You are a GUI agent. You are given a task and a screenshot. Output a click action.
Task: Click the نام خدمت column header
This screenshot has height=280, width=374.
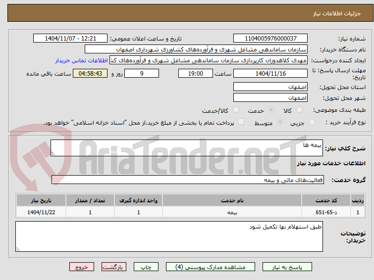(232, 200)
